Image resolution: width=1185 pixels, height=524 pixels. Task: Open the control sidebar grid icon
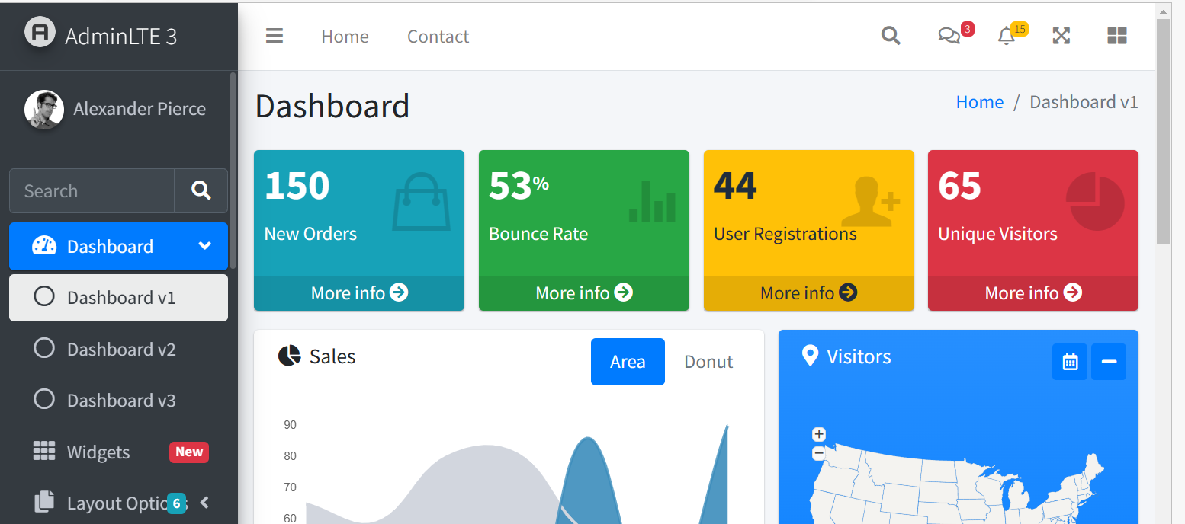(1117, 36)
